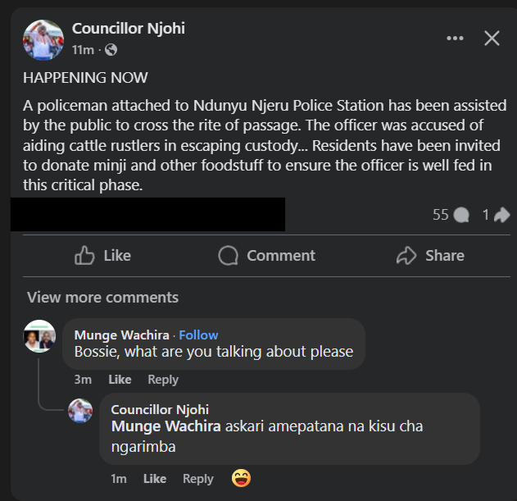Click the share count arrow icon
This screenshot has width=517, height=501.
(x=502, y=215)
